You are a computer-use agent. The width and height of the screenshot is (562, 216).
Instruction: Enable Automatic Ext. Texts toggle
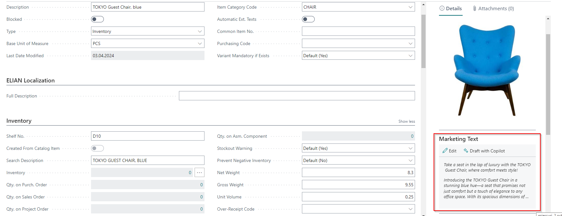pyautogui.click(x=308, y=19)
